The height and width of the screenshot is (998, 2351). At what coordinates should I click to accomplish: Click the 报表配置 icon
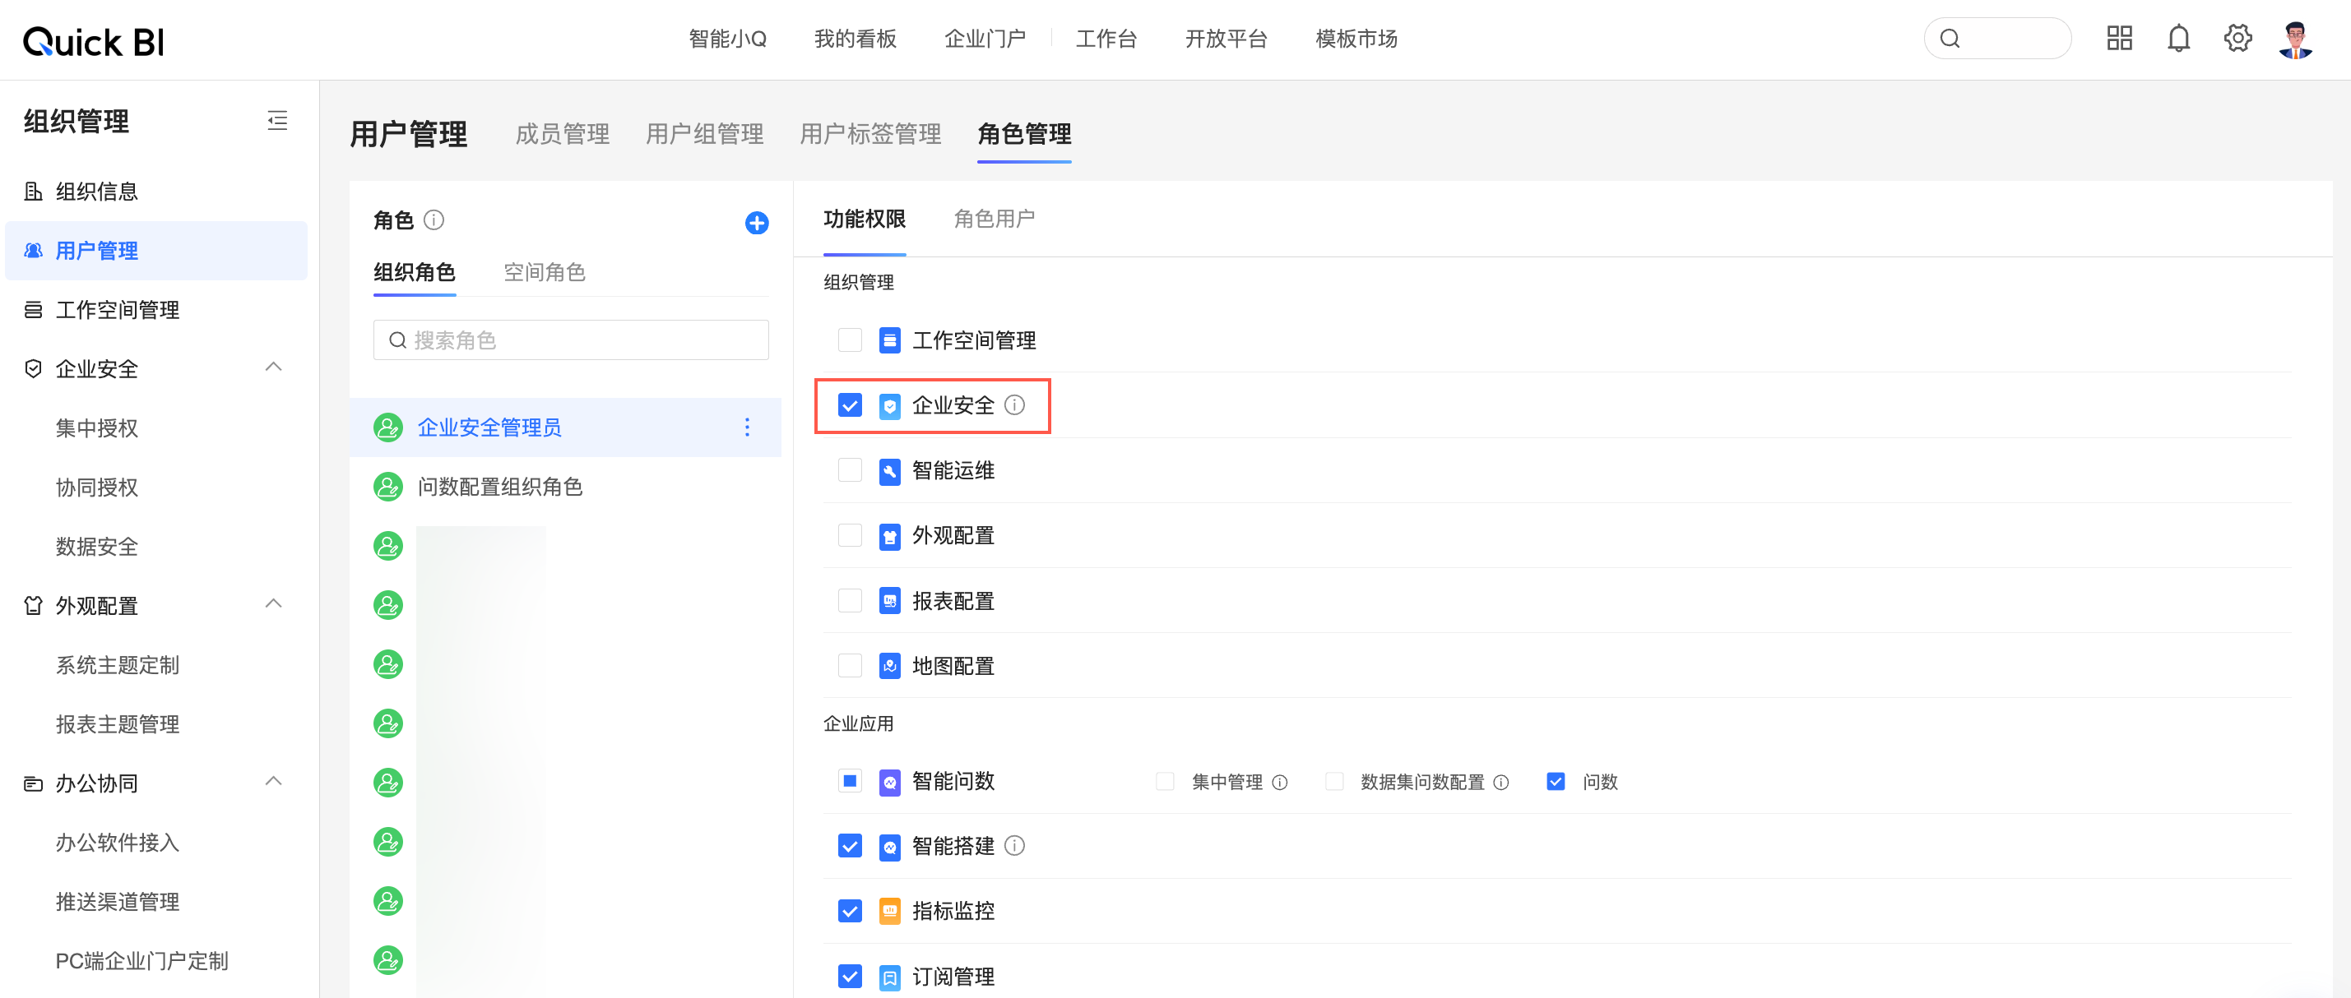pyautogui.click(x=890, y=600)
